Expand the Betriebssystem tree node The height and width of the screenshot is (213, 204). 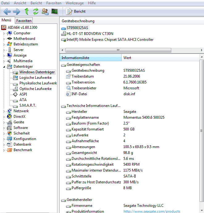pyautogui.click(x=4, y=45)
